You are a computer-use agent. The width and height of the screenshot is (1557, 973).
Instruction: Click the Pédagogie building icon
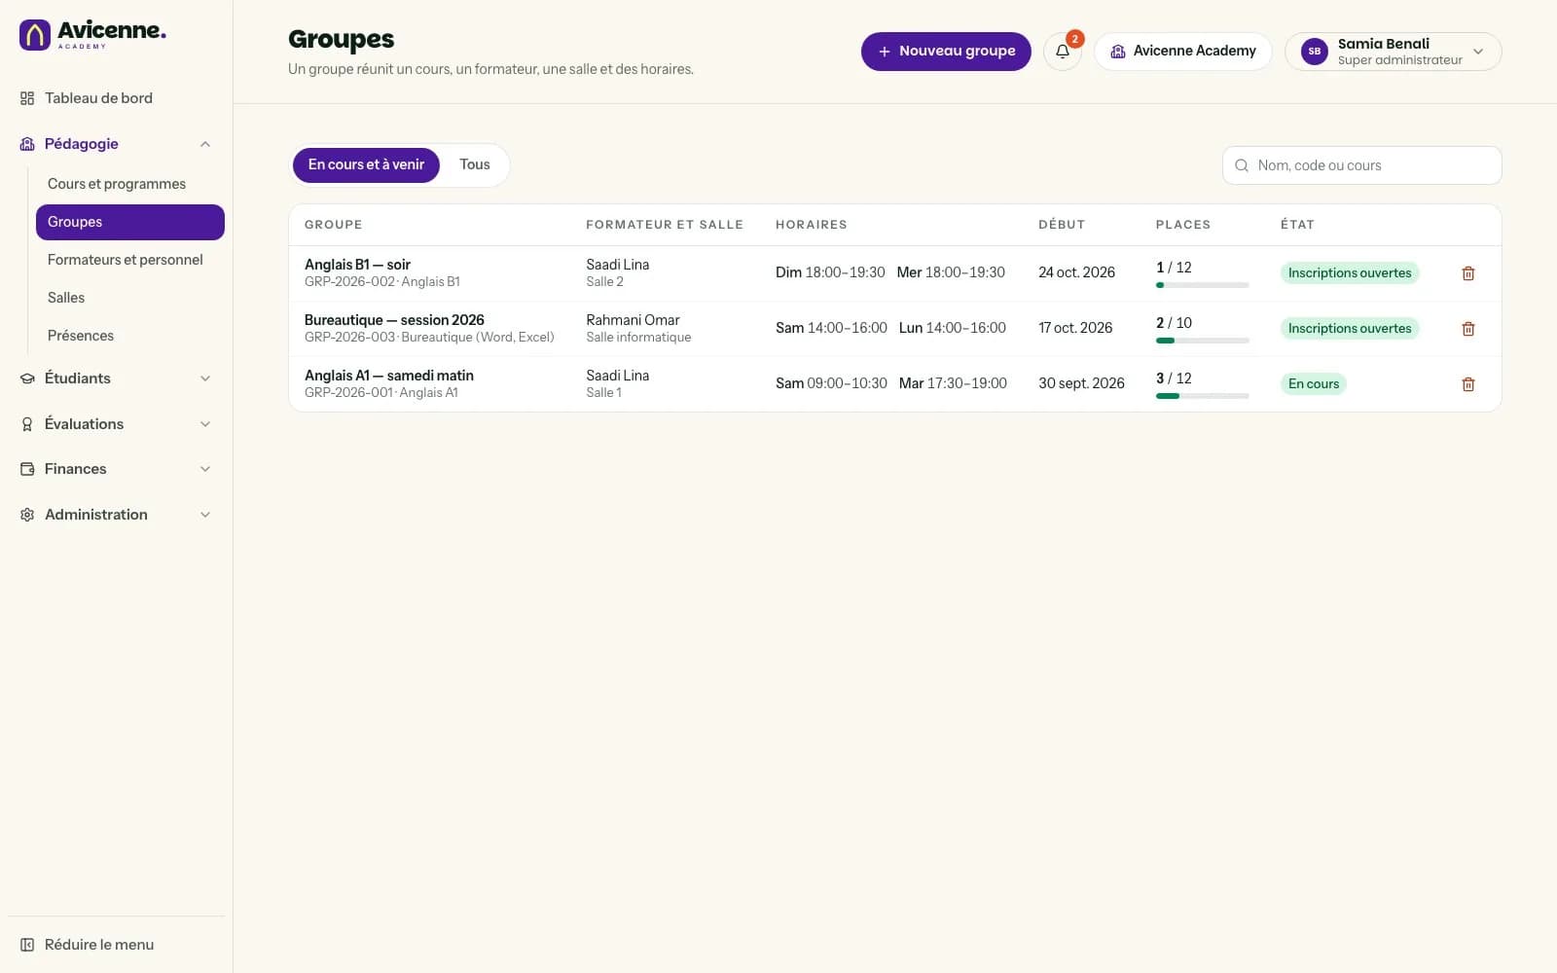pyautogui.click(x=27, y=144)
